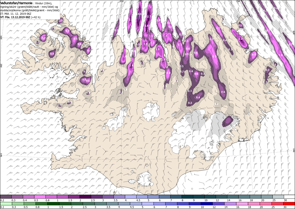This screenshot has height=209, width=295.
Task: Click the '4.5' label under the lower scale
Action: pos(132,207)
